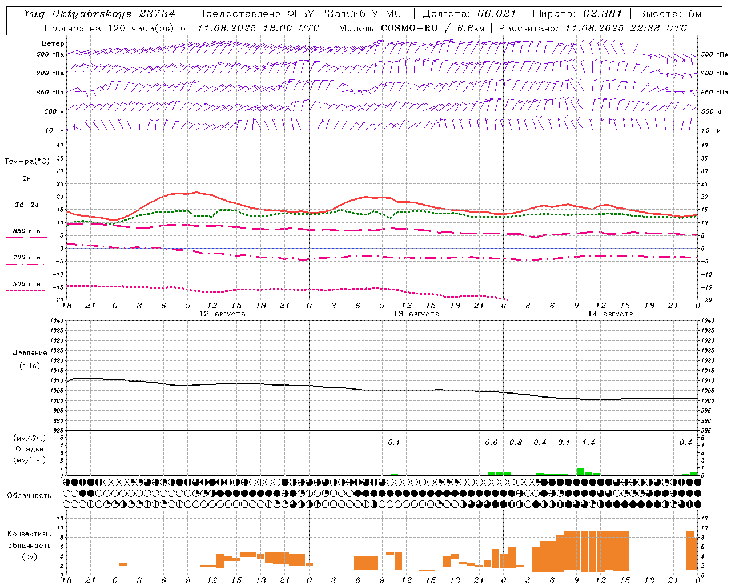731x585 pixels.
Task: Click the Высота: 6м header field
Action: [670, 14]
